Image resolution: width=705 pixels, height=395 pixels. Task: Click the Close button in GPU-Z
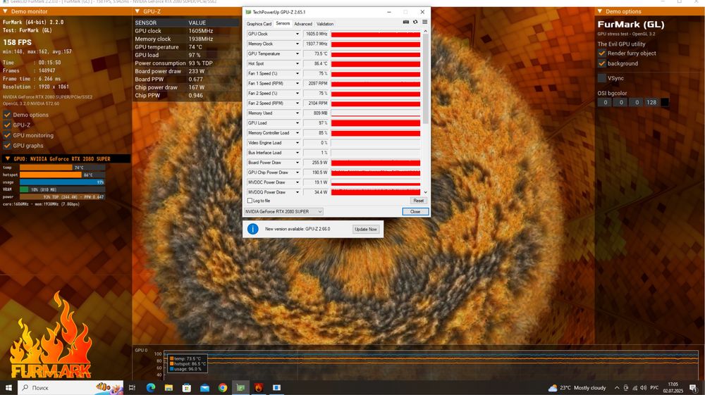point(415,211)
